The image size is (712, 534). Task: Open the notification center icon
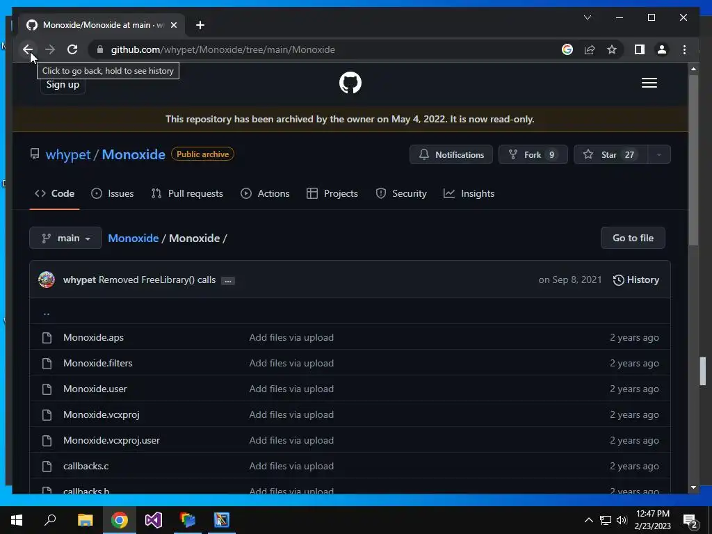point(690,521)
